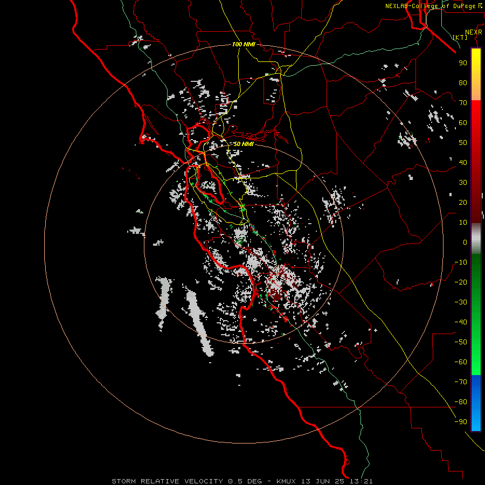The image size is (485, 485).
Task: Click the -20 value on velocity scale
Action: point(461,282)
